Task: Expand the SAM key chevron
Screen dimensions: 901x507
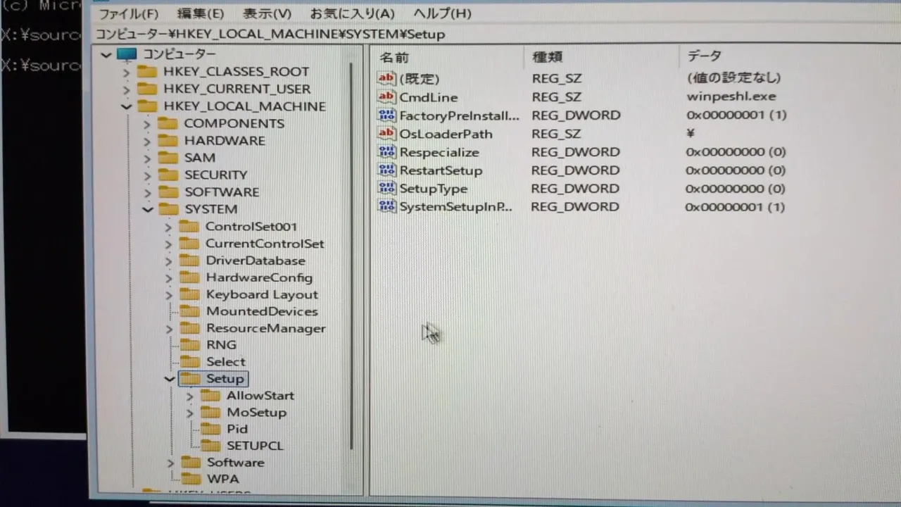Action: click(x=146, y=158)
